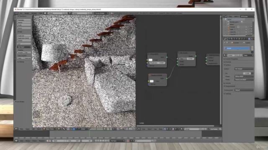This screenshot has height=150, width=268.
Task: Click the Blender logo icon in info header
Action: 111,13
